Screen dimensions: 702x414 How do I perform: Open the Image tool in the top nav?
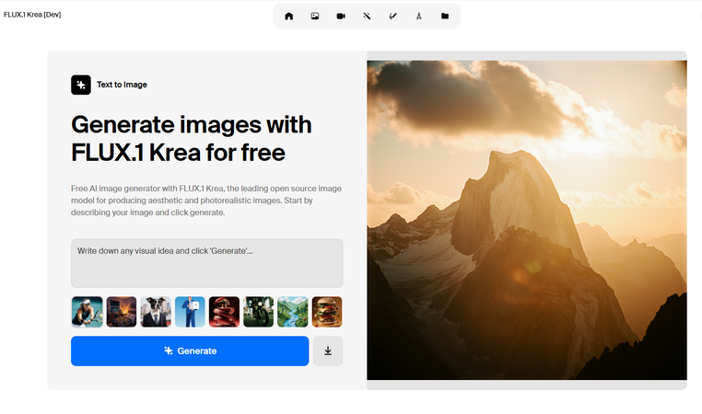tap(315, 16)
